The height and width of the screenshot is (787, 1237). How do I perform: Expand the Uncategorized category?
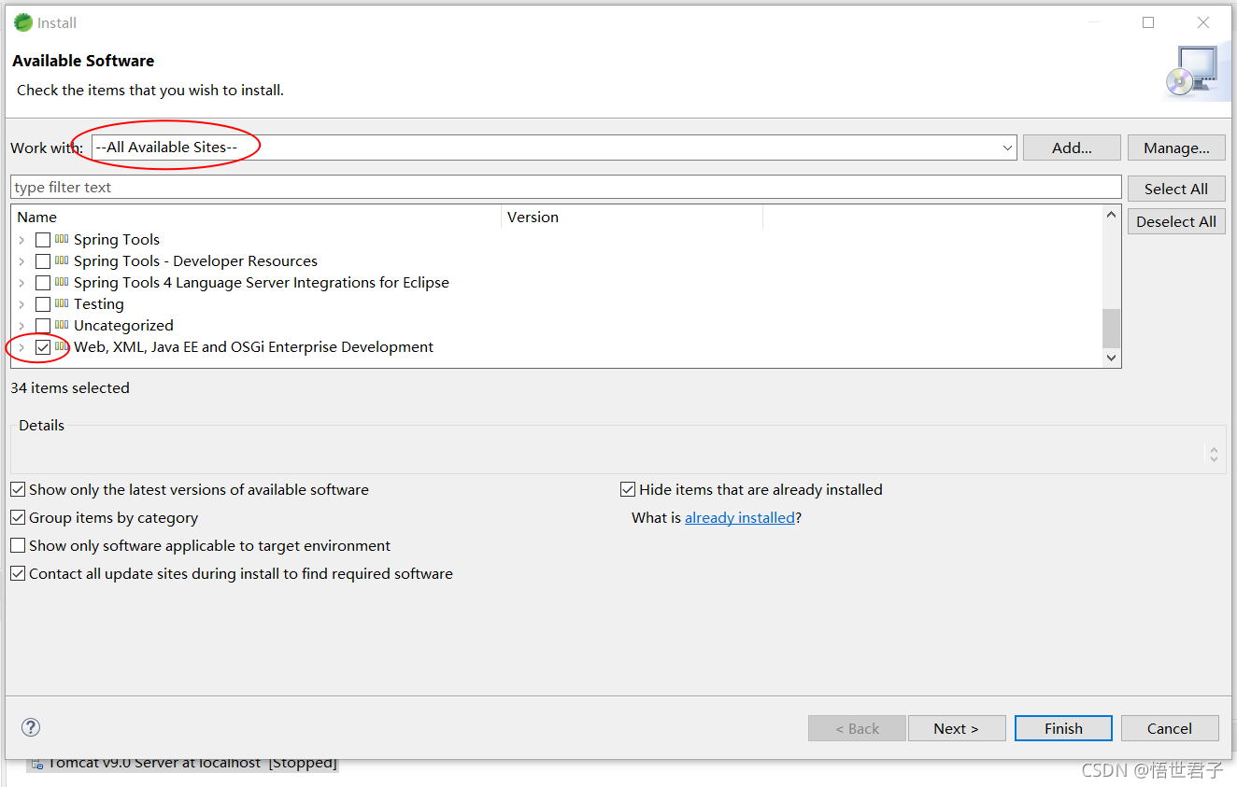coord(21,326)
